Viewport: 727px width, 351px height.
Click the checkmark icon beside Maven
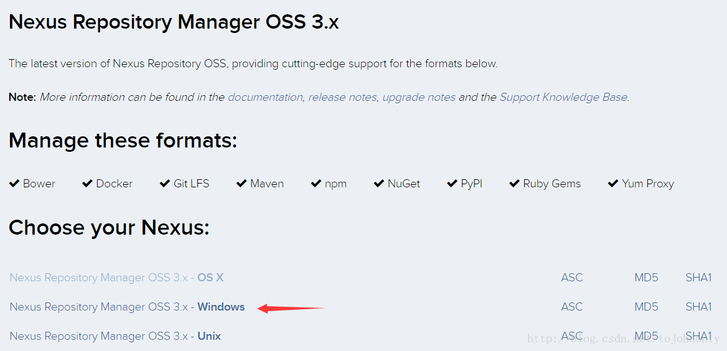pyautogui.click(x=241, y=184)
